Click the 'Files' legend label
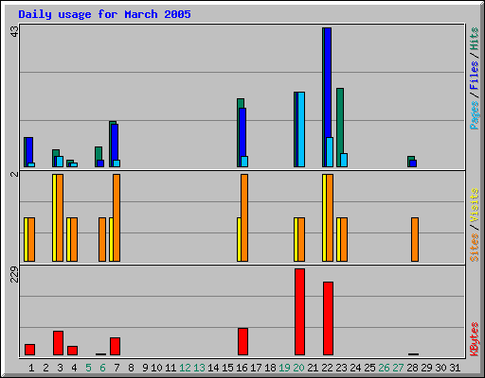485x378 pixels. point(475,75)
